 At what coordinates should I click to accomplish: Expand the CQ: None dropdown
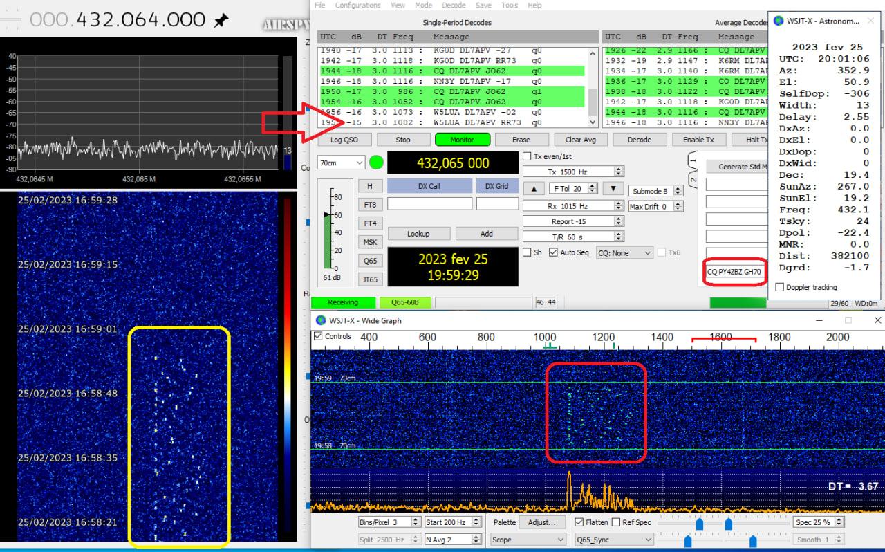[x=624, y=253]
